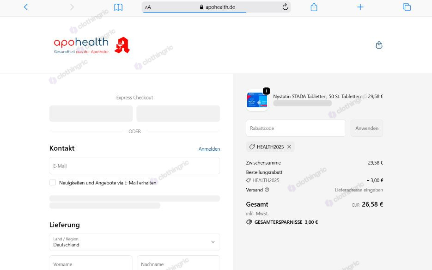Show the tab overview icon
The width and height of the screenshot is (432, 270).
click(x=407, y=7)
